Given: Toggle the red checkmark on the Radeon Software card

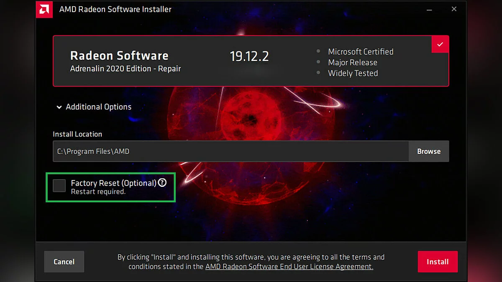Looking at the screenshot, I should (440, 44).
